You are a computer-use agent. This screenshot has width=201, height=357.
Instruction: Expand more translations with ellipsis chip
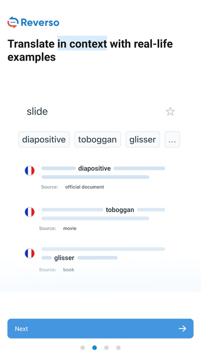(x=172, y=139)
